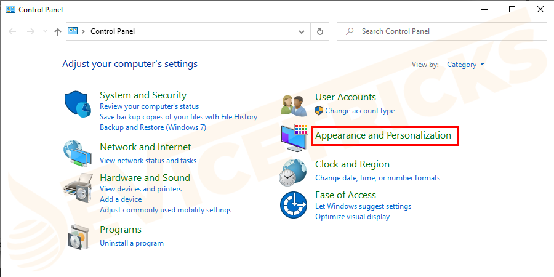Open Backup and Restore (Windows 7)

click(153, 127)
